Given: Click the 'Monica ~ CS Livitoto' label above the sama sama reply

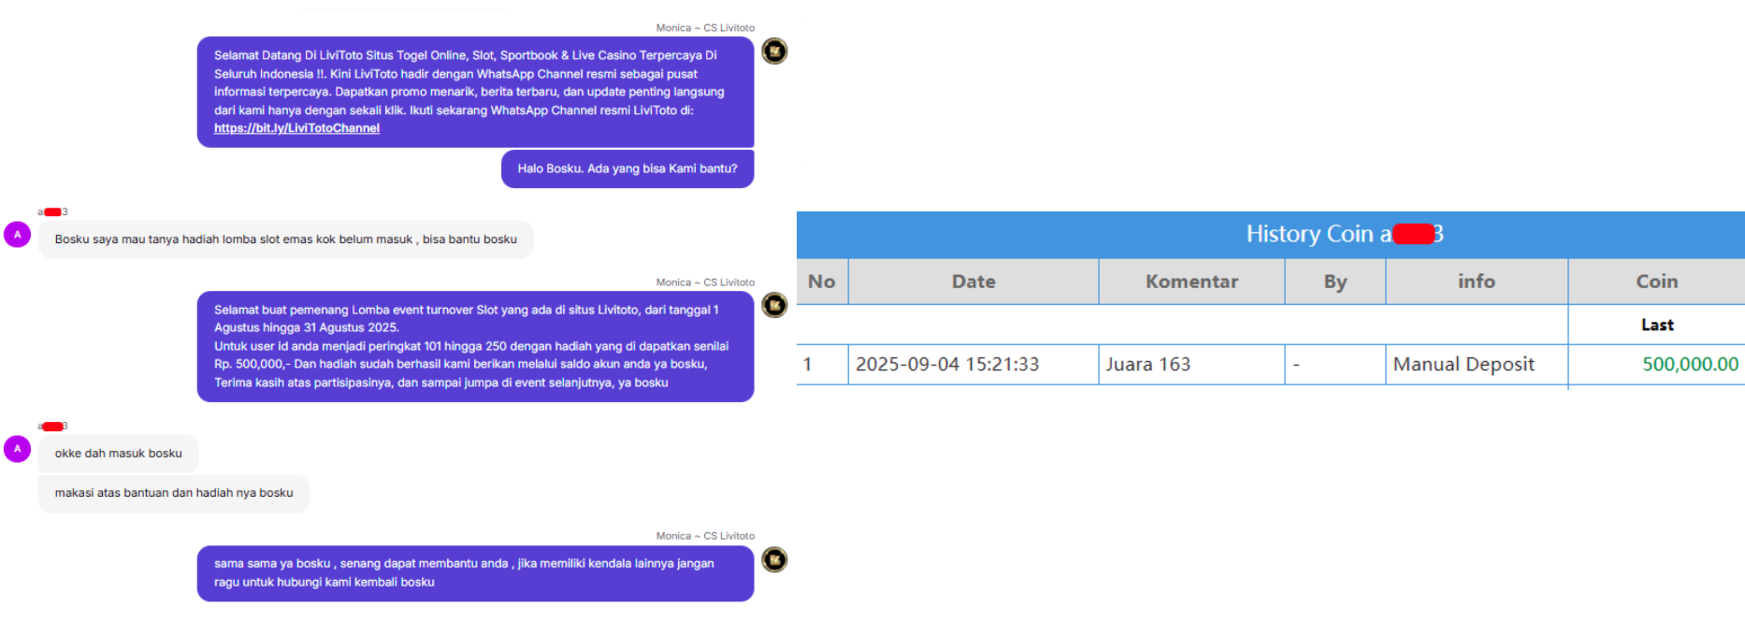Looking at the screenshot, I should click(x=705, y=536).
